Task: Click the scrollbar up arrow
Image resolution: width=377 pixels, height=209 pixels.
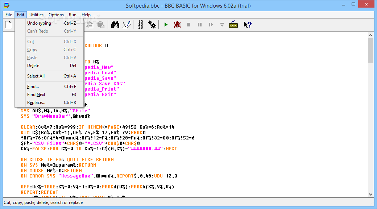Action: point(370,35)
